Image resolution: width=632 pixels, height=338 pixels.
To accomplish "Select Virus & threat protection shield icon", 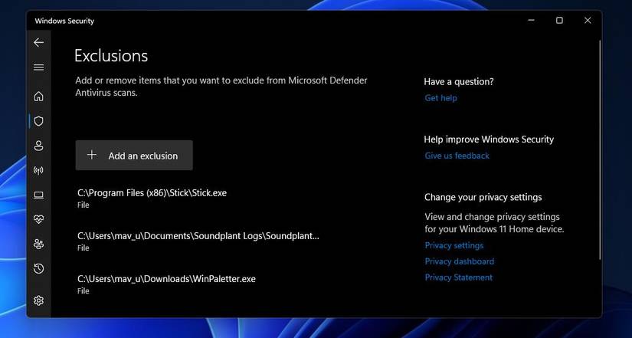I will click(x=39, y=121).
